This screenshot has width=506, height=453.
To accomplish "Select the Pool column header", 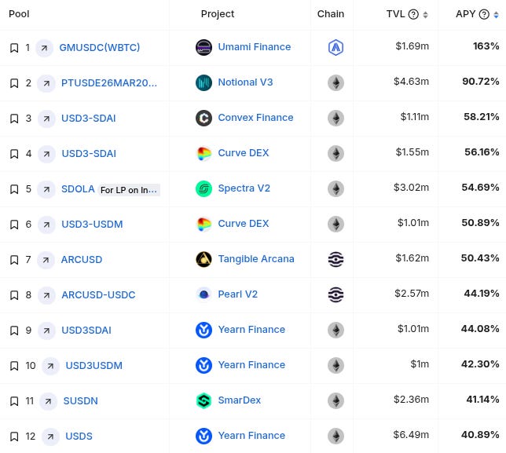I will tap(19, 14).
